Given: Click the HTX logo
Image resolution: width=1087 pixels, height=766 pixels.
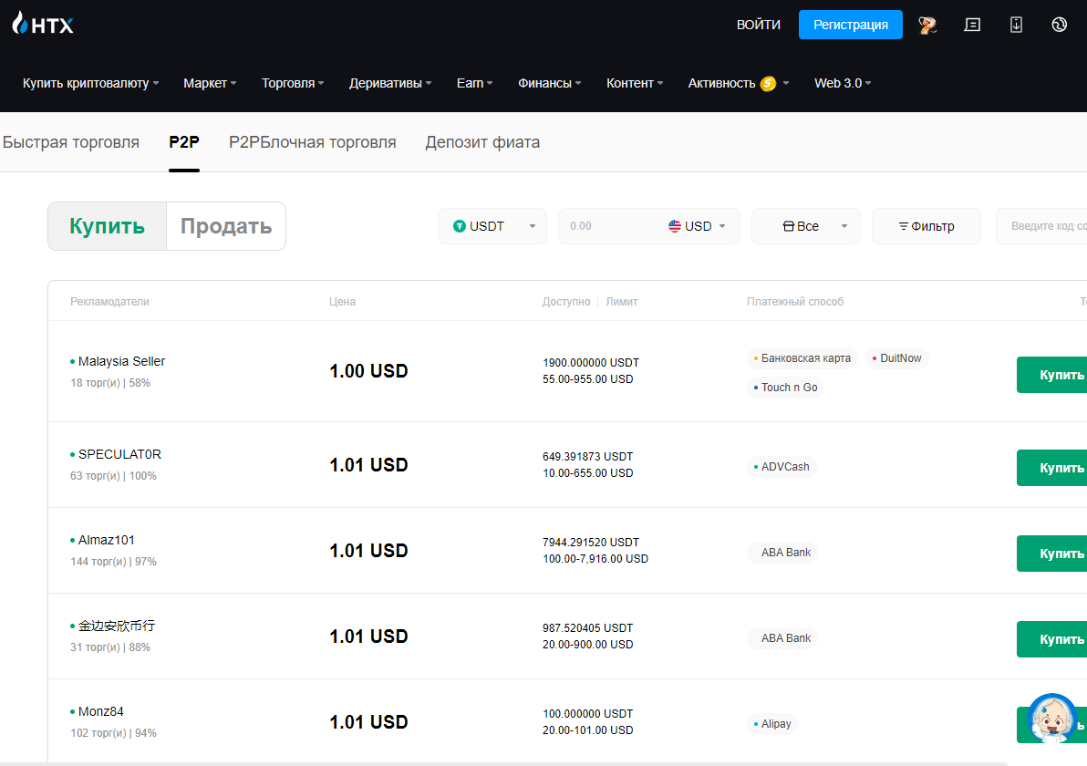Looking at the screenshot, I should tap(43, 25).
